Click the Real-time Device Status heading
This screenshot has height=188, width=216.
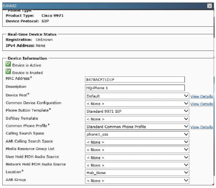[x=32, y=34]
